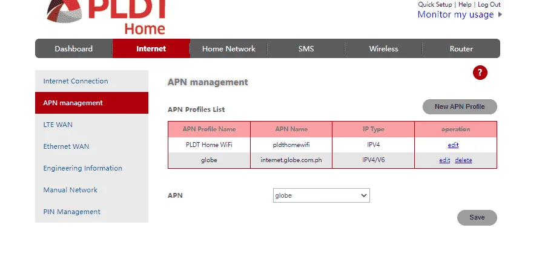
Task: Select APN management in sidebar
Action: coord(91,103)
